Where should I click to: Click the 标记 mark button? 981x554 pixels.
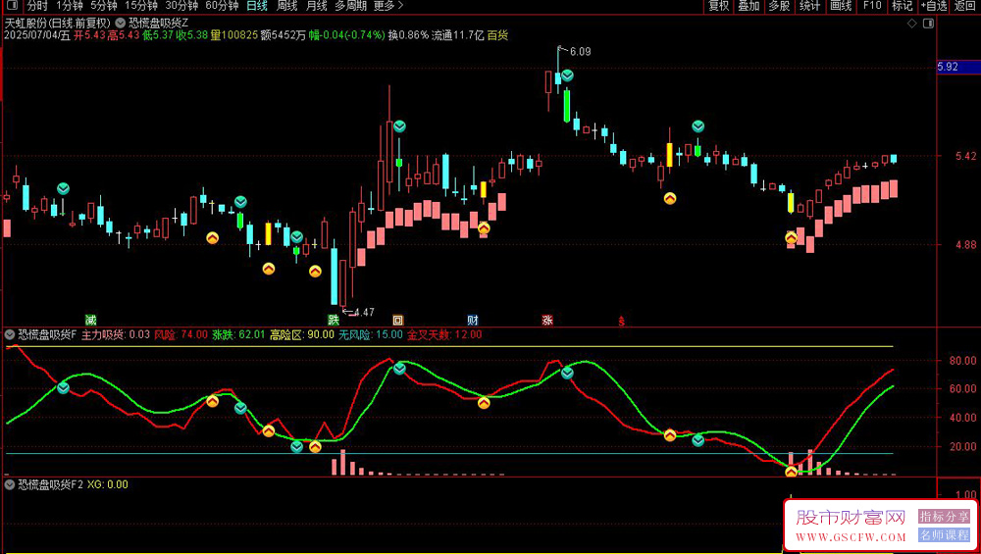903,6
